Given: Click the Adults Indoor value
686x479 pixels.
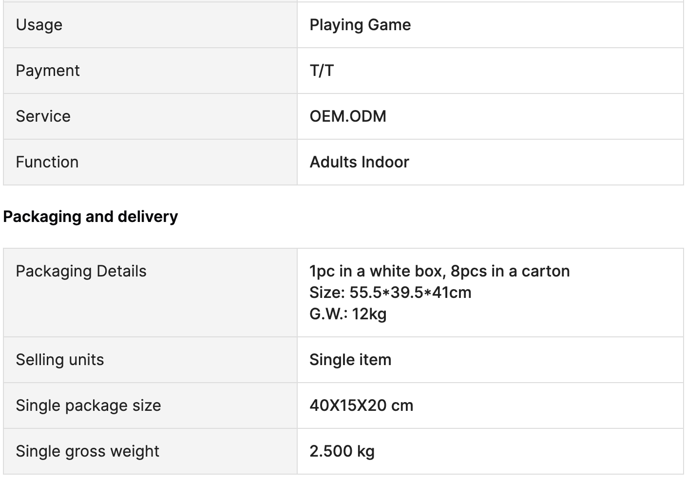Looking at the screenshot, I should point(359,162).
